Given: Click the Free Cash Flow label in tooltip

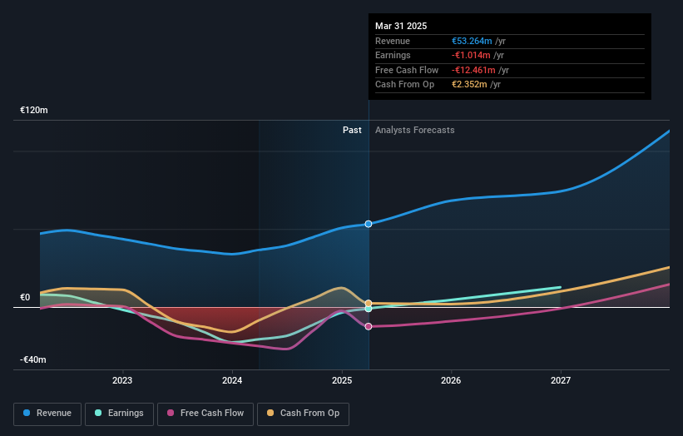Looking at the screenshot, I should click(407, 70).
